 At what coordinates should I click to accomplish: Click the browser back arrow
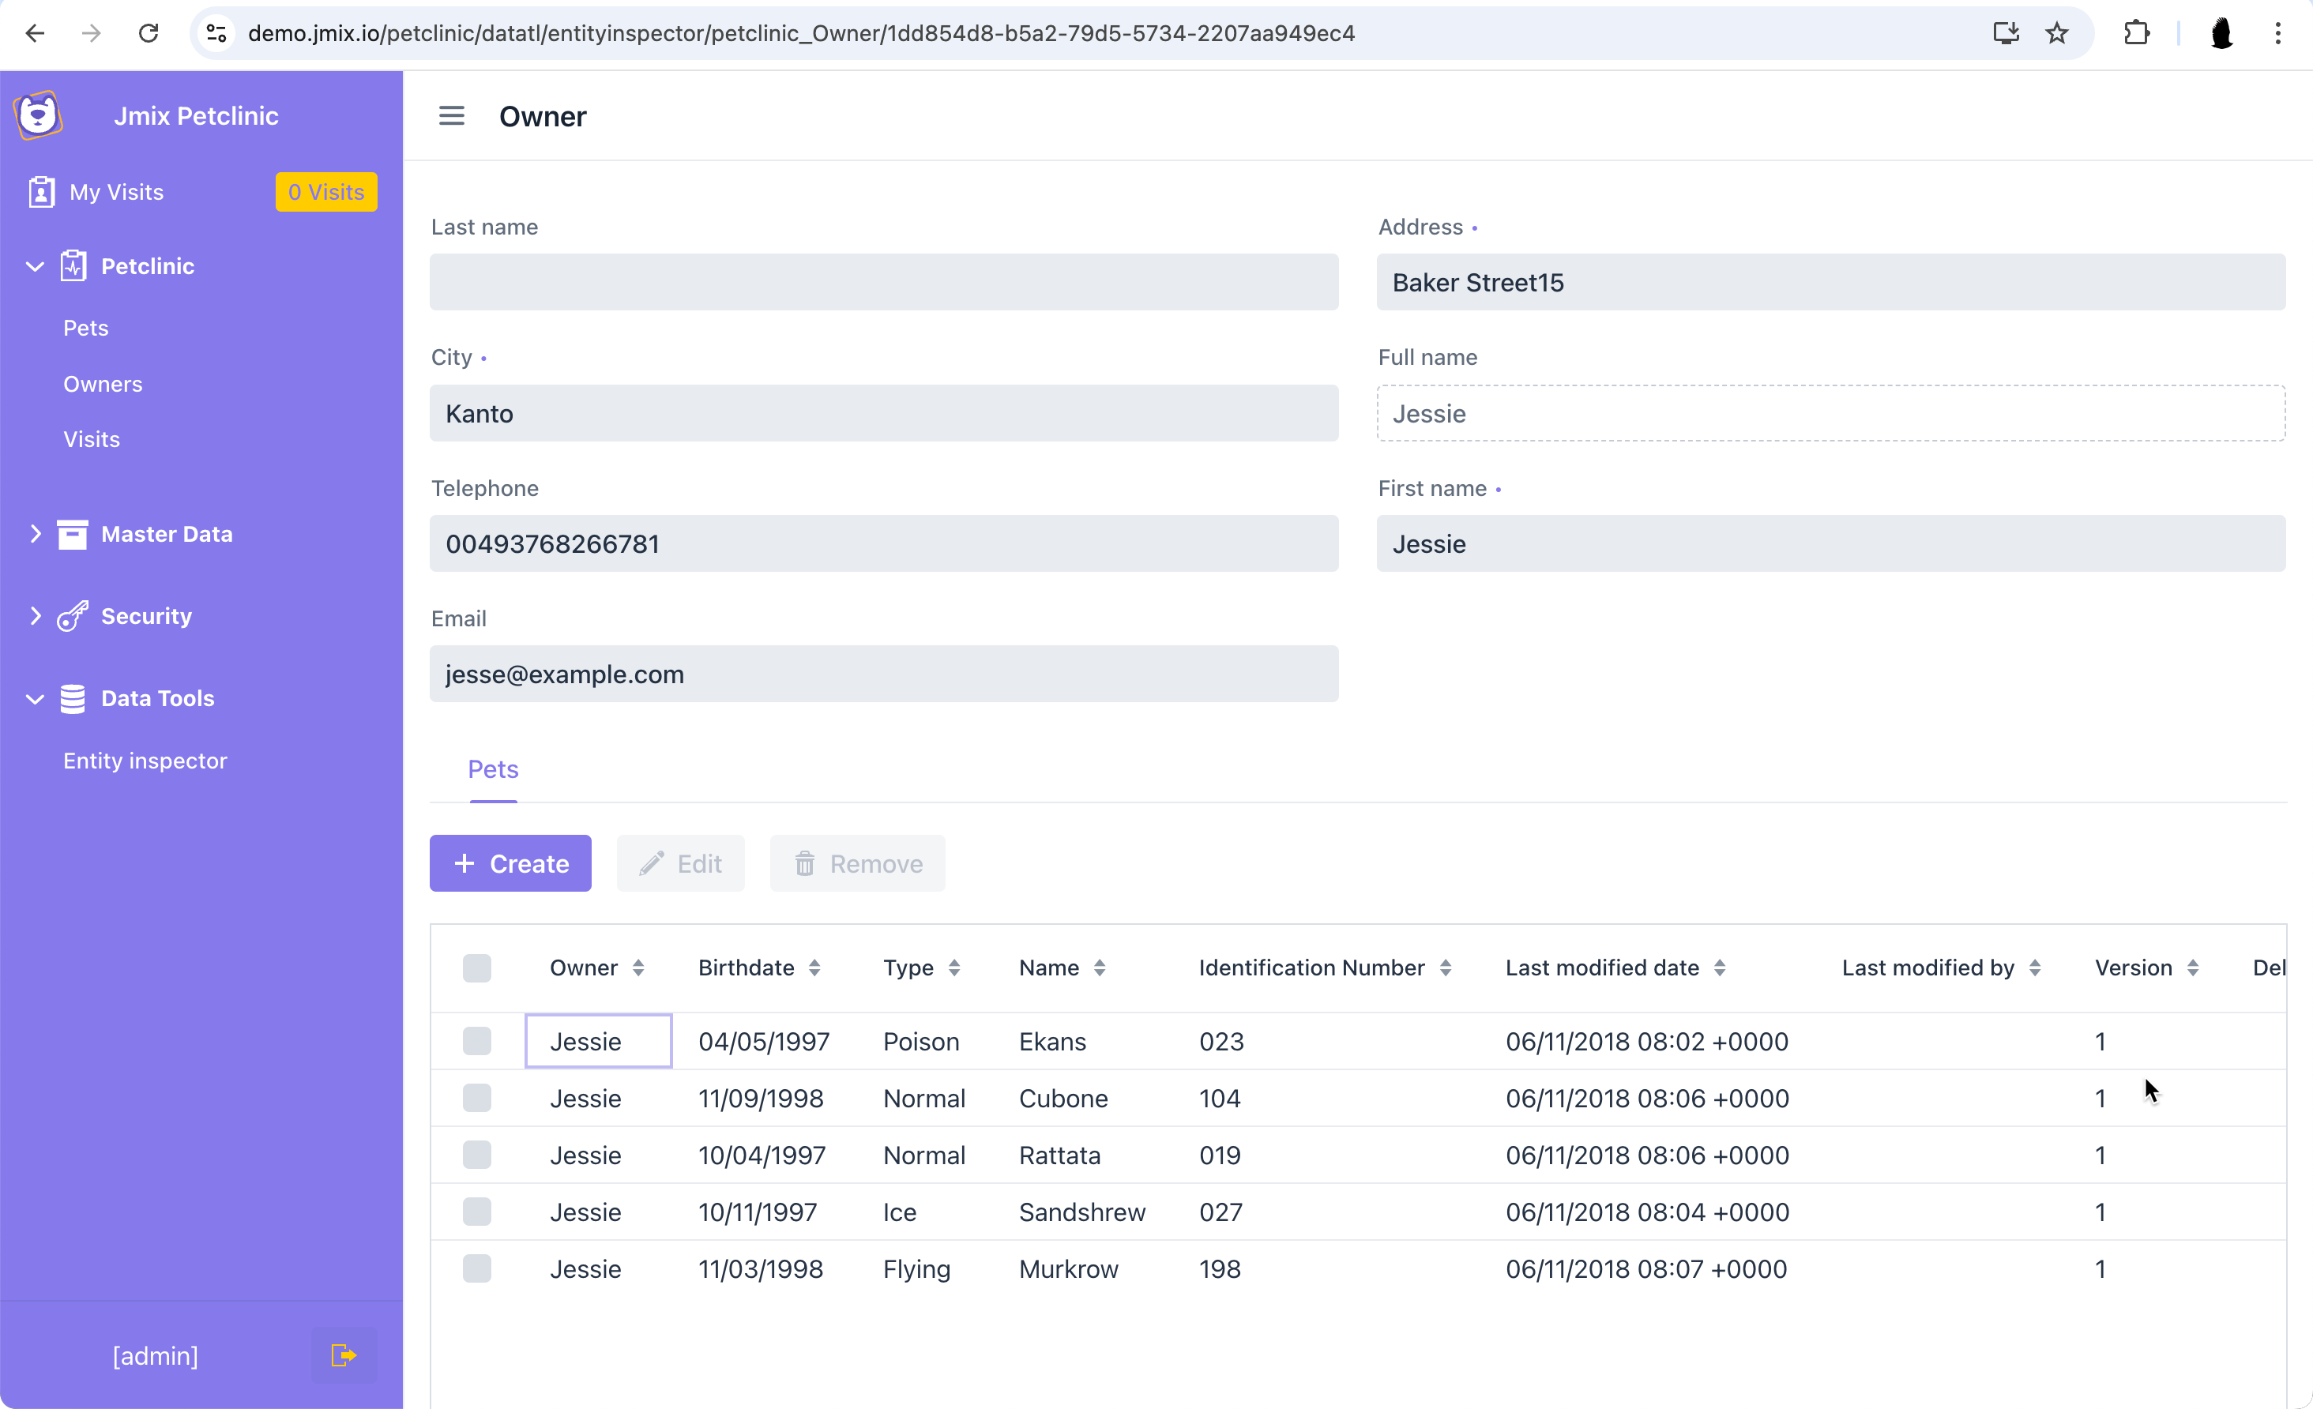tap(35, 34)
